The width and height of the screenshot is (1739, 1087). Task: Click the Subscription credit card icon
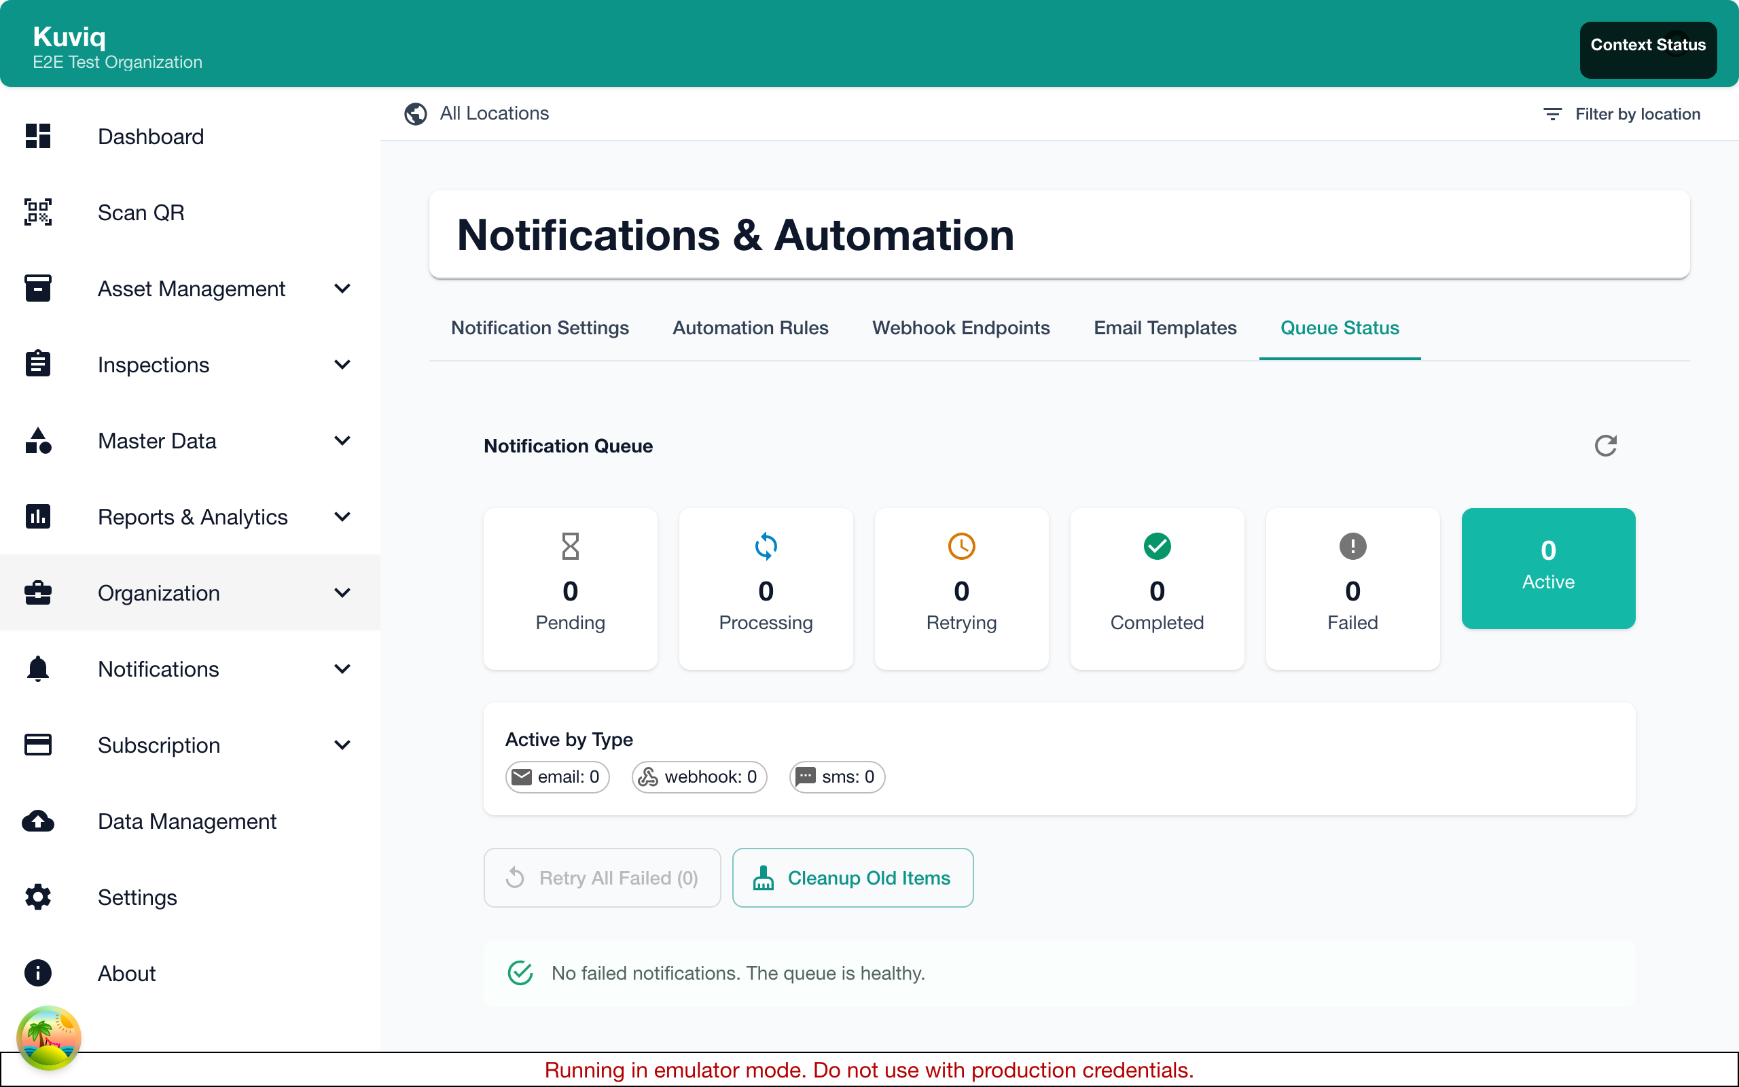[x=38, y=745]
